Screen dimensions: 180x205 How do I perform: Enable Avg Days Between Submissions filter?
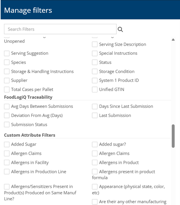7,106
